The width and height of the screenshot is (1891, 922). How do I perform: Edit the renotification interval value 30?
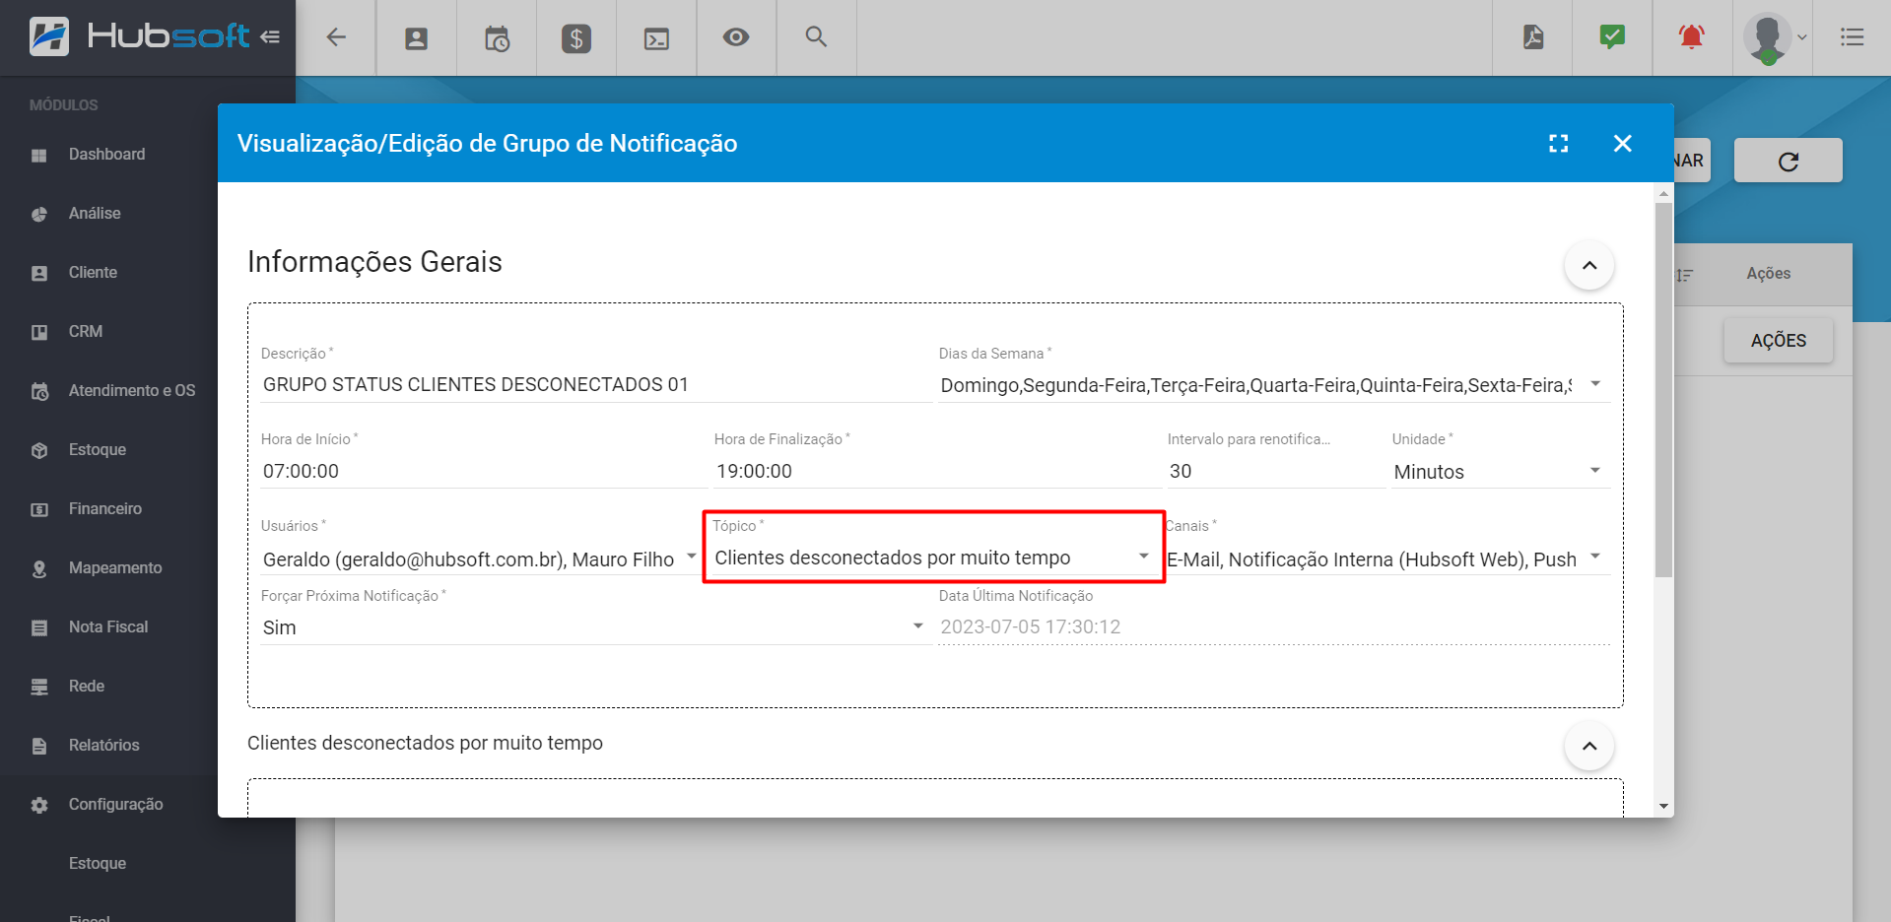click(1275, 472)
